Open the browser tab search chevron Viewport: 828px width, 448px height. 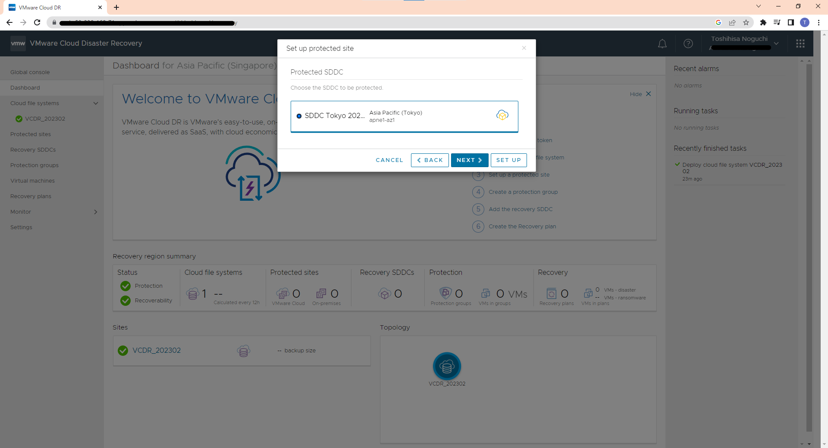[x=759, y=6]
